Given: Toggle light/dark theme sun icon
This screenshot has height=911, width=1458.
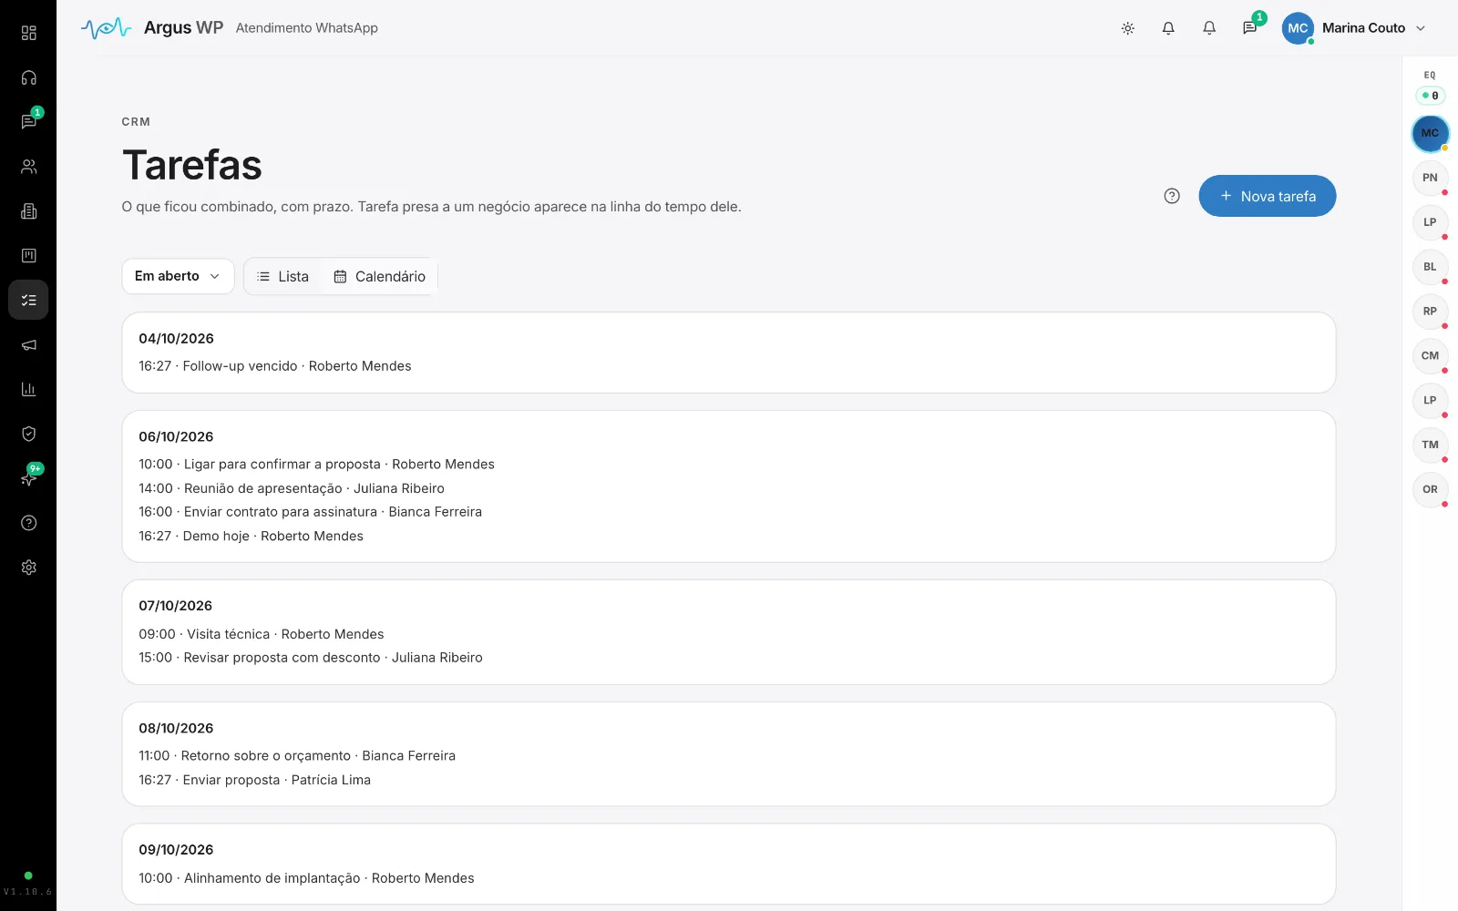Looking at the screenshot, I should click(x=1127, y=28).
